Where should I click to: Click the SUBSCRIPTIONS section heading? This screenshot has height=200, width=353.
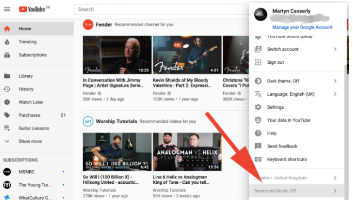tap(21, 160)
